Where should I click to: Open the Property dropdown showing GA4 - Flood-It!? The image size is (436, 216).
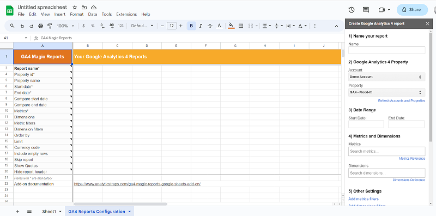pyautogui.click(x=387, y=92)
